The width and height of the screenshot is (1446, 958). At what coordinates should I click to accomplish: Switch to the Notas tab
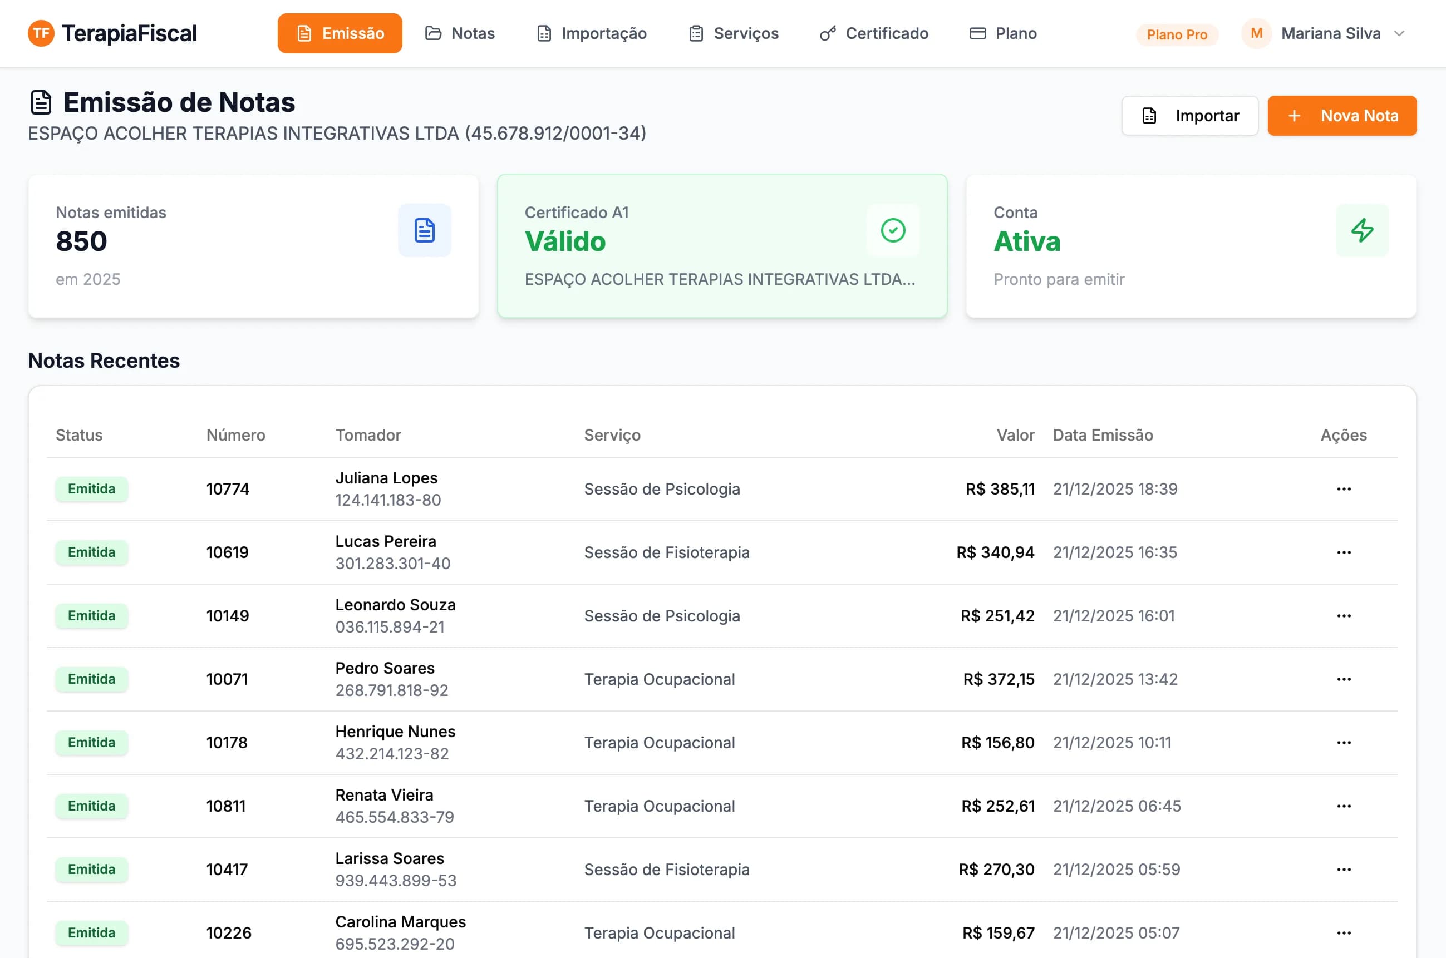pos(460,33)
